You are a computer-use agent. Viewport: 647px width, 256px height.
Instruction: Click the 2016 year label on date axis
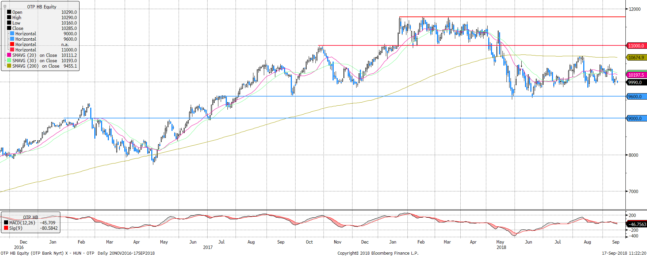pos(19,247)
